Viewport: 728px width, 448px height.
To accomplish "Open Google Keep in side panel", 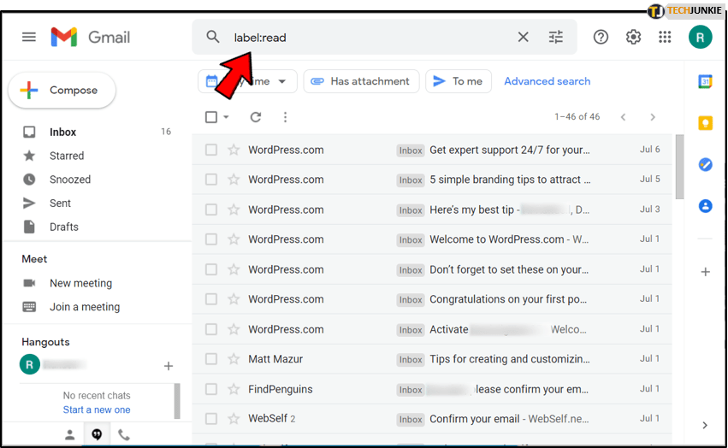I will [x=705, y=123].
